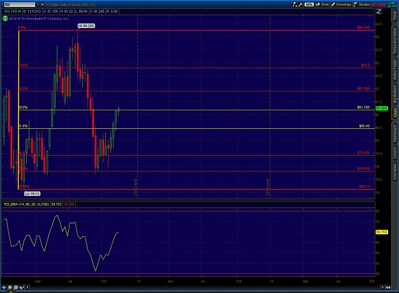Open the Style menu

click(x=322, y=4)
